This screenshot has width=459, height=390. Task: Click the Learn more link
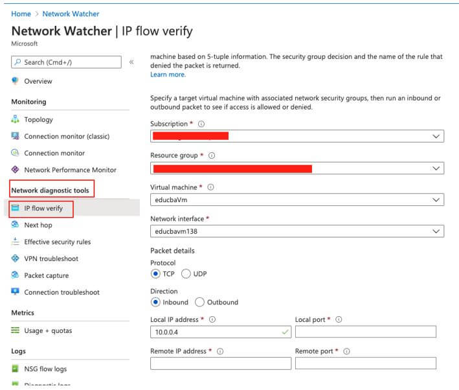pos(168,75)
